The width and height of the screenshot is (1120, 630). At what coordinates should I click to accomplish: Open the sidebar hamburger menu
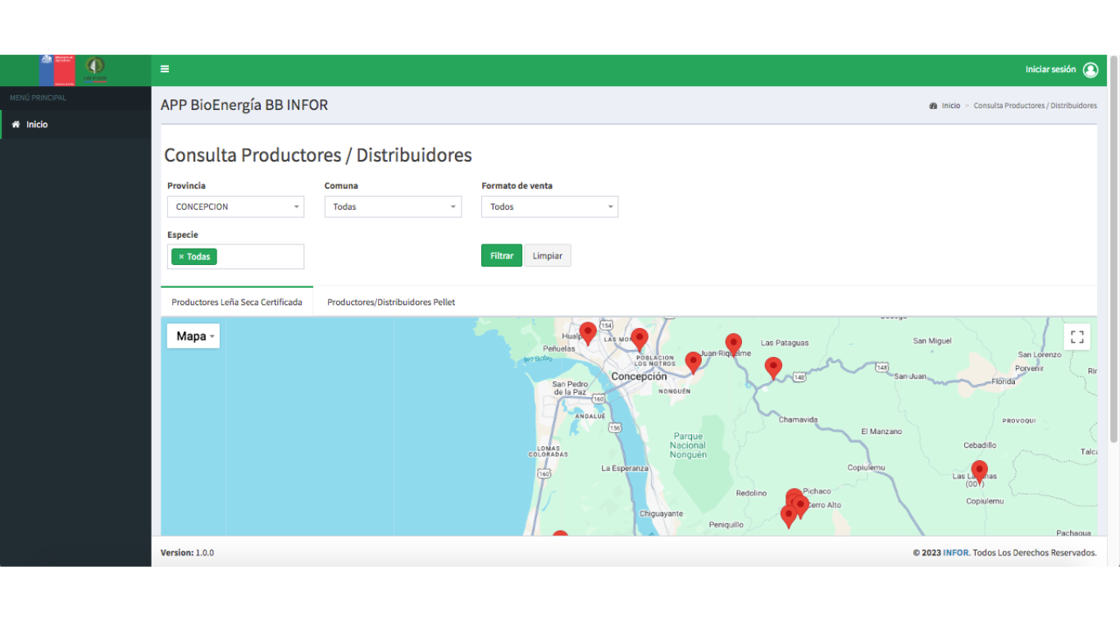[x=164, y=69]
